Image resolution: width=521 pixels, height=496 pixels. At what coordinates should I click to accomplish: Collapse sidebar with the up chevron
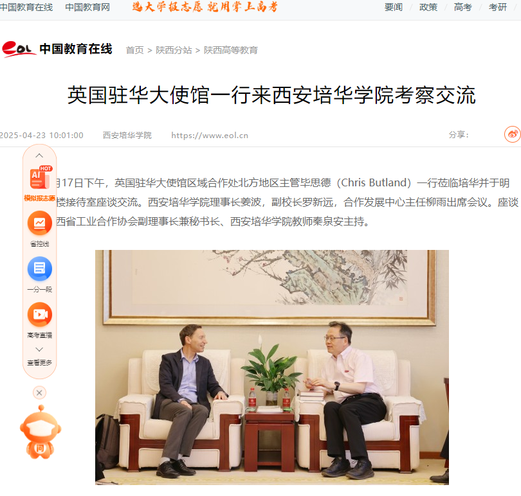39,155
